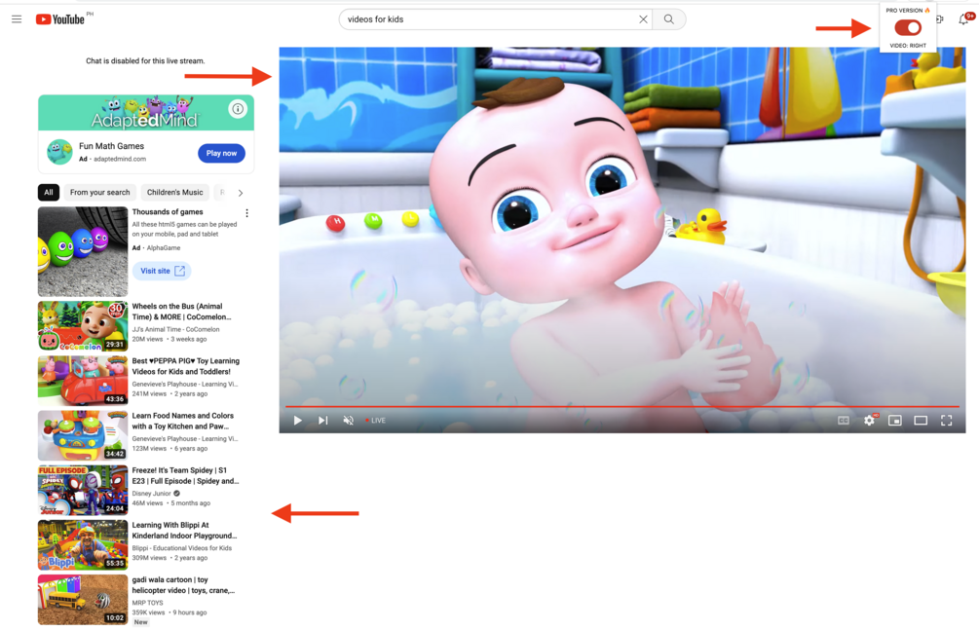This screenshot has width=979, height=630.
Task: Click the MRP TOYS channel name
Action: coord(147,603)
